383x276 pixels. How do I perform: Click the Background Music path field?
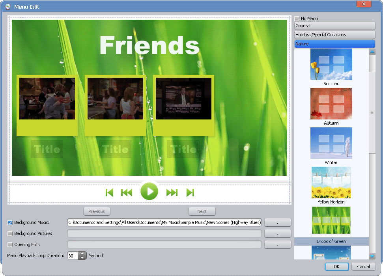pos(164,222)
